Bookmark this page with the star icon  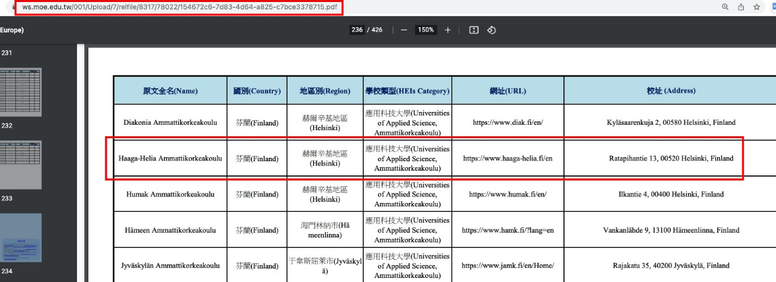coord(756,7)
